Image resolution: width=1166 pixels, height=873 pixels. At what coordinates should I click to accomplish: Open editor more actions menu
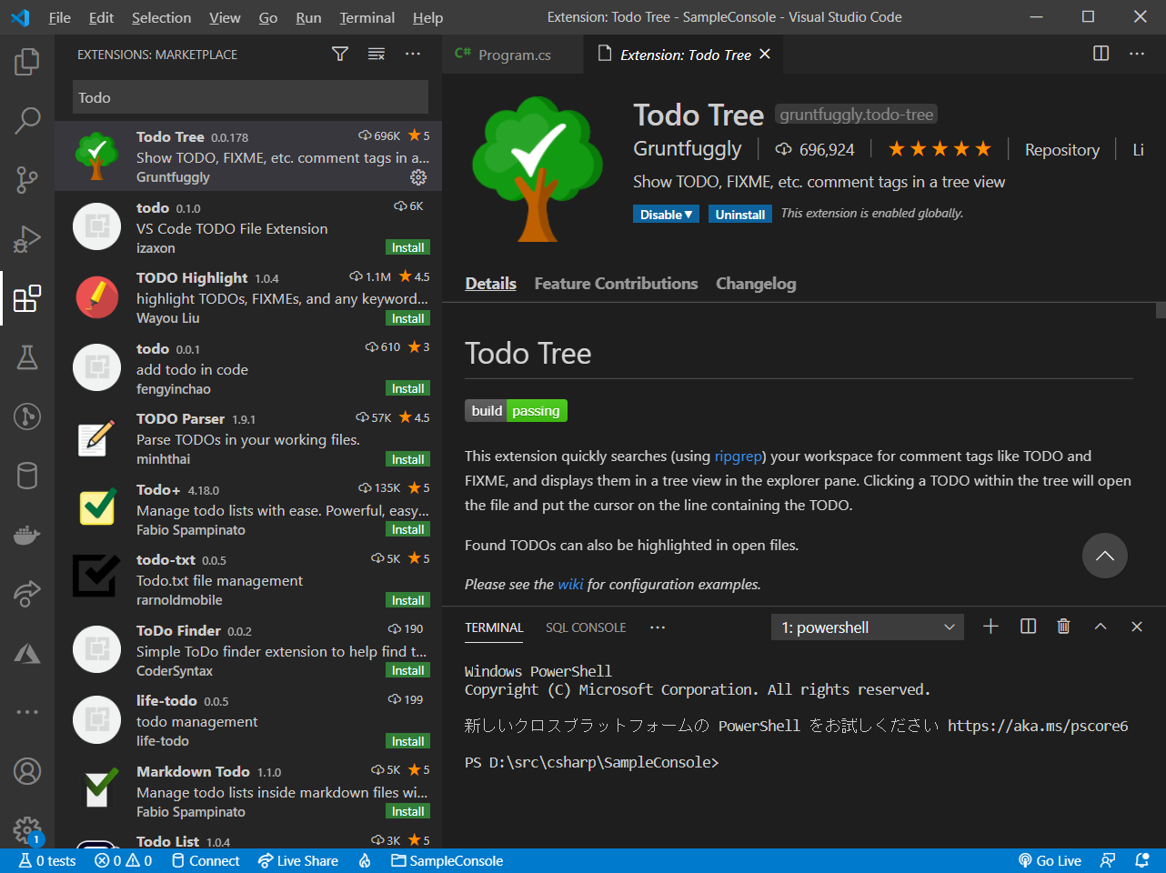pyautogui.click(x=1137, y=54)
